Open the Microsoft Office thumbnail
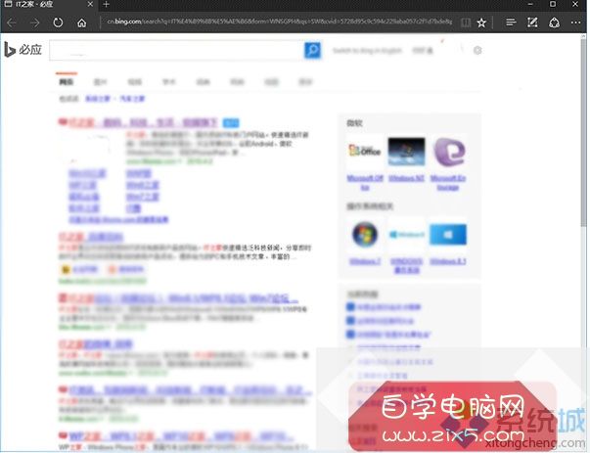This screenshot has height=453, width=590. click(365, 152)
